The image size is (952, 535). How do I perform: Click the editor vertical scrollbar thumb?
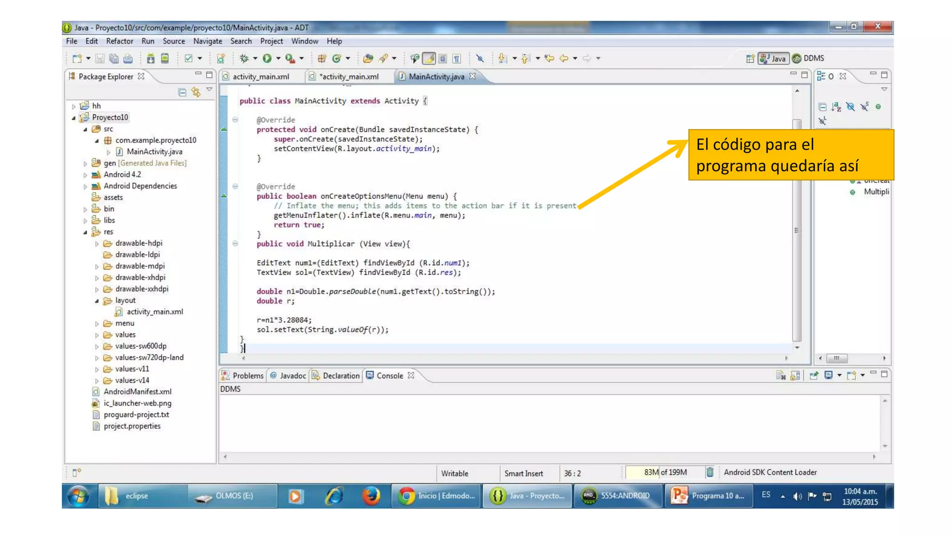797,230
